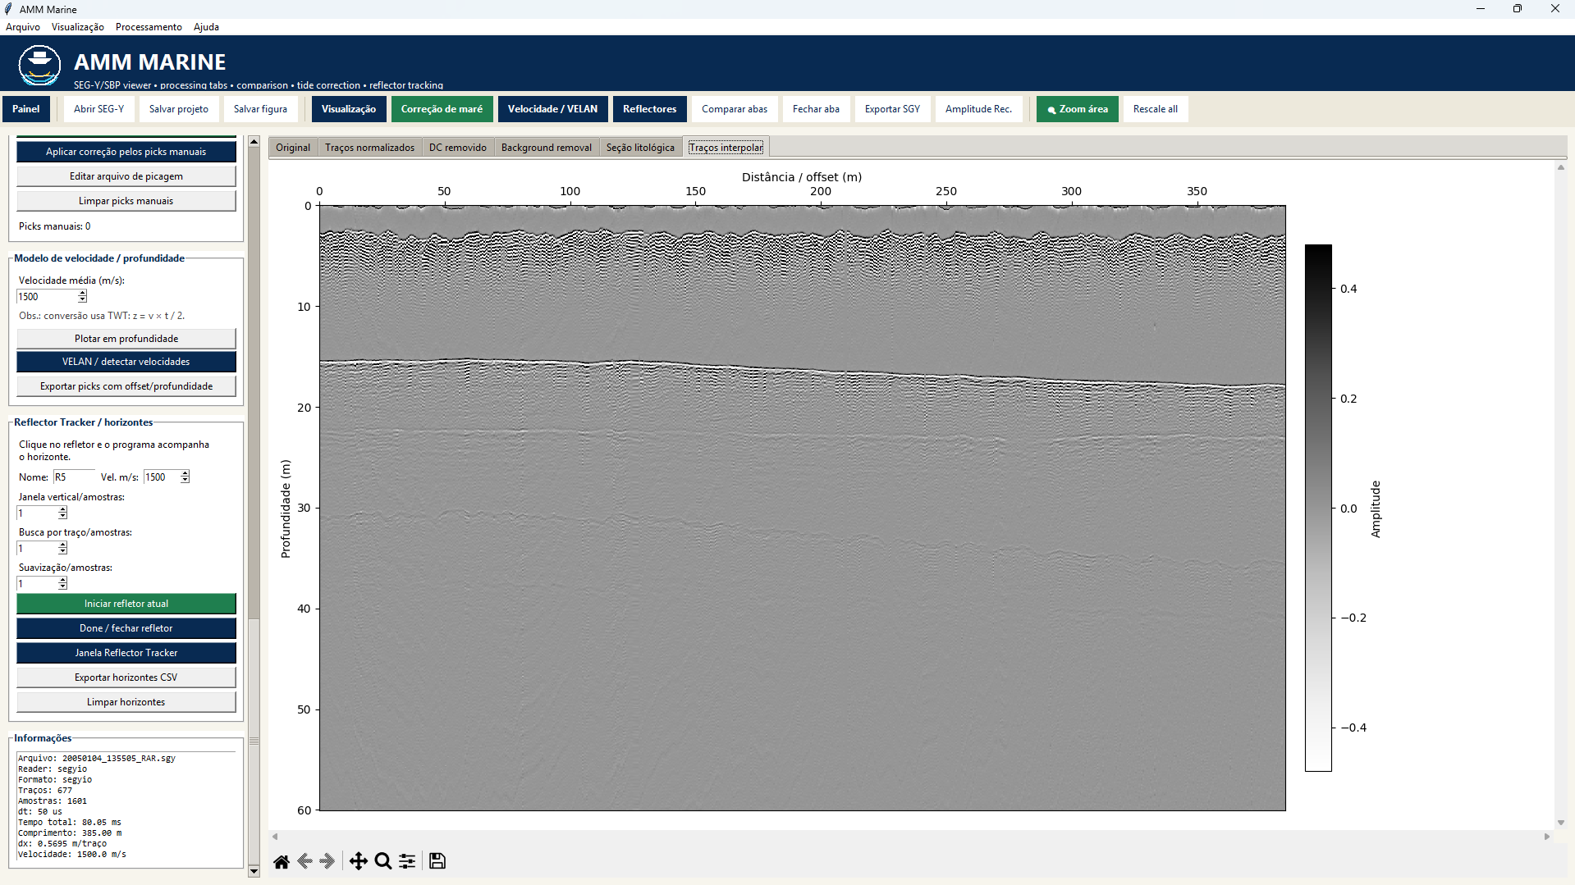Click the AMM Marine ship logo
Image resolution: width=1575 pixels, height=885 pixels.
39,66
